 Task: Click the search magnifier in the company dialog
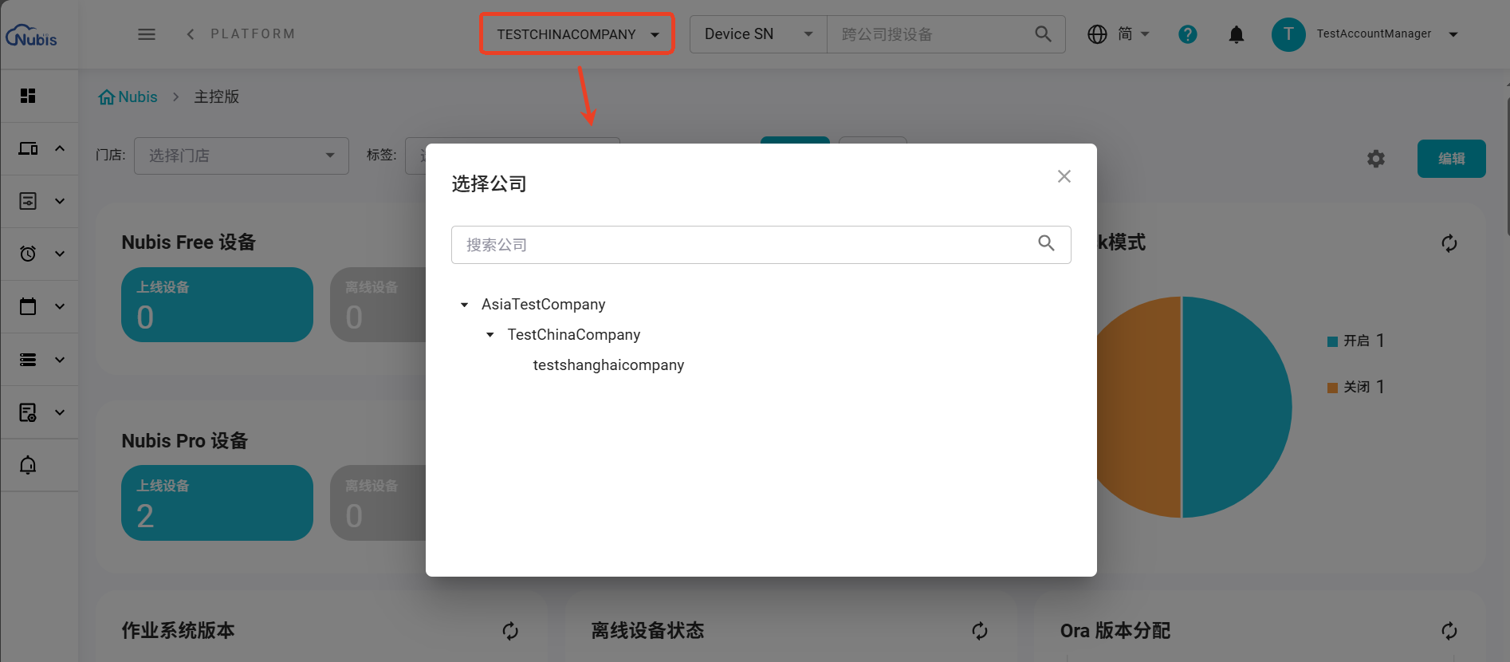coord(1046,243)
